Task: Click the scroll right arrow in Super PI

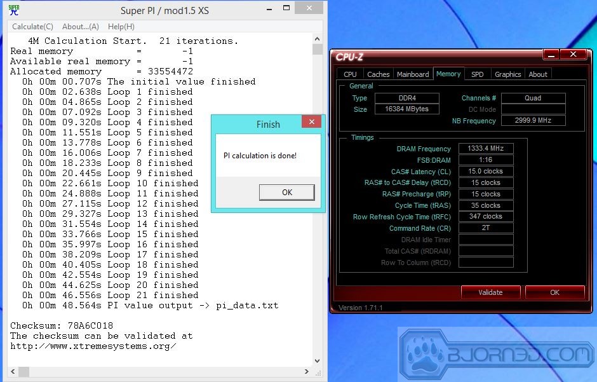Action: pos(307,371)
